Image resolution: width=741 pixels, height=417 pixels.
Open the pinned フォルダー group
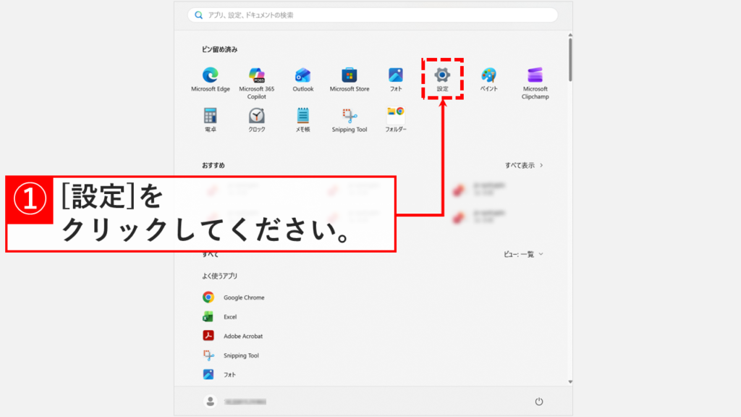click(x=396, y=120)
